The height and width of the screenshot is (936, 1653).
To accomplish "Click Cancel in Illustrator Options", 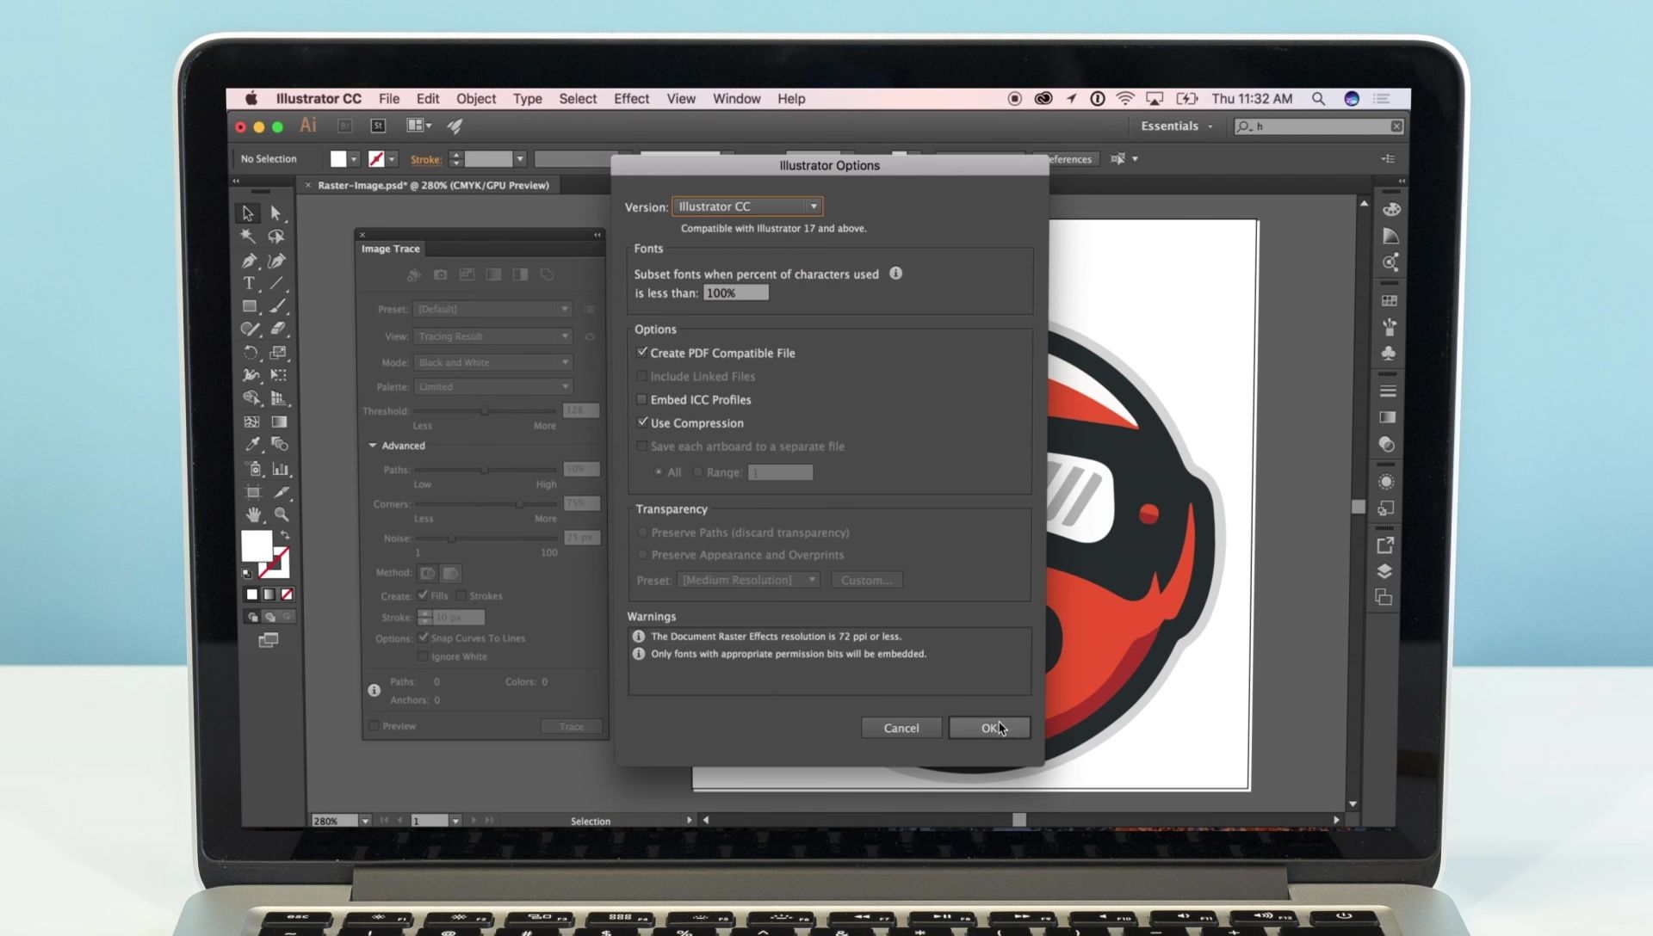I will tap(901, 728).
